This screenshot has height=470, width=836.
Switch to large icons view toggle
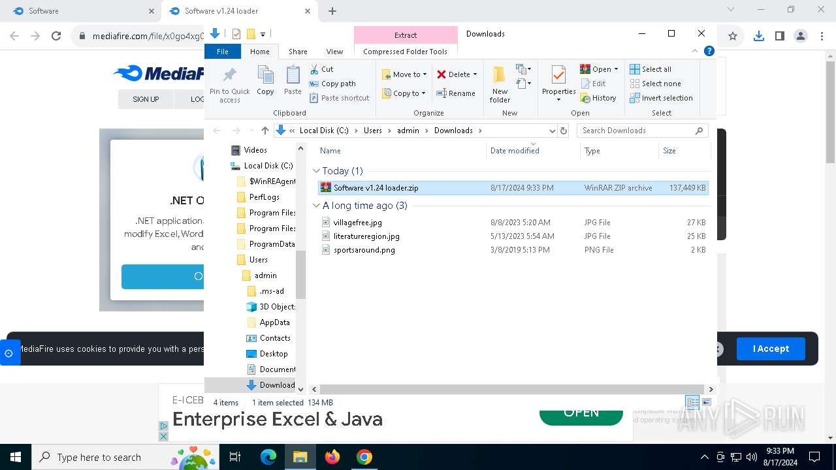point(706,402)
